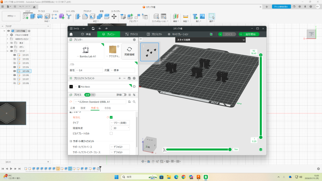Select Create Sketch tool in Fusion toolbar
322x181 pixels.
[25, 16]
